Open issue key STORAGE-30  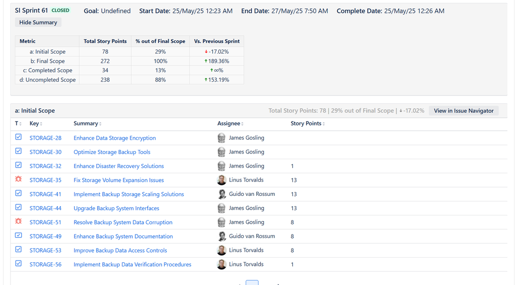(45, 152)
